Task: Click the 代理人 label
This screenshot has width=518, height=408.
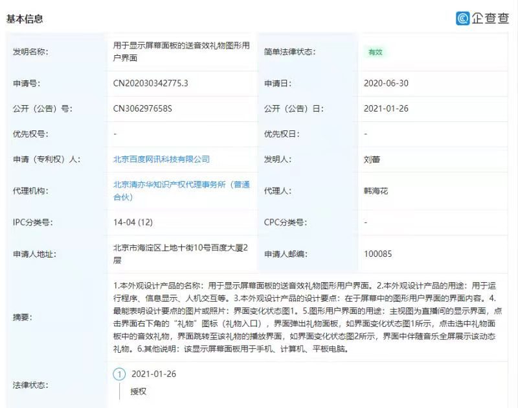Action: (x=278, y=191)
